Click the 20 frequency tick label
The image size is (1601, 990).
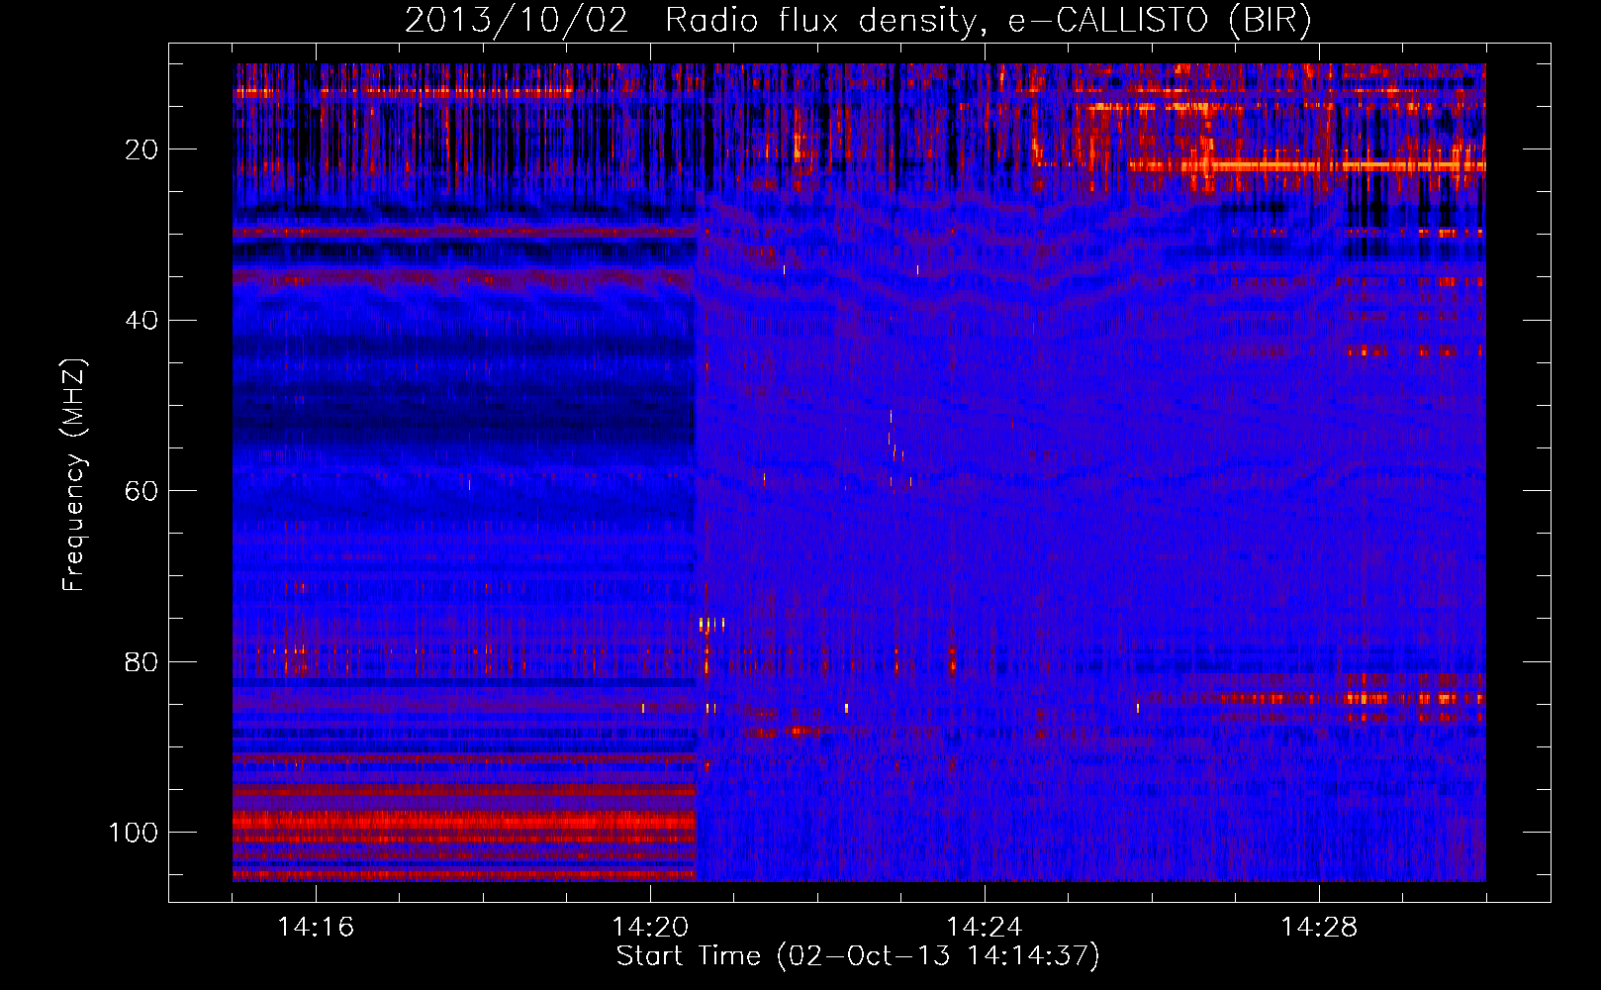click(x=141, y=149)
